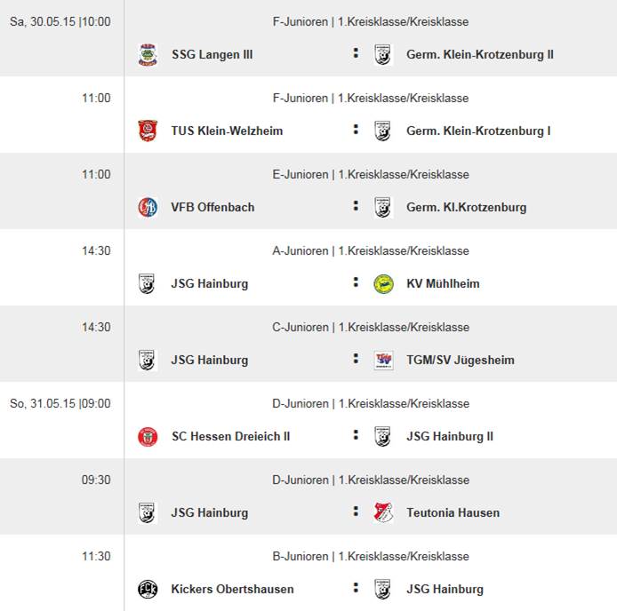
Task: Click the KV Mühlheim yellow club logo
Action: pos(383,284)
